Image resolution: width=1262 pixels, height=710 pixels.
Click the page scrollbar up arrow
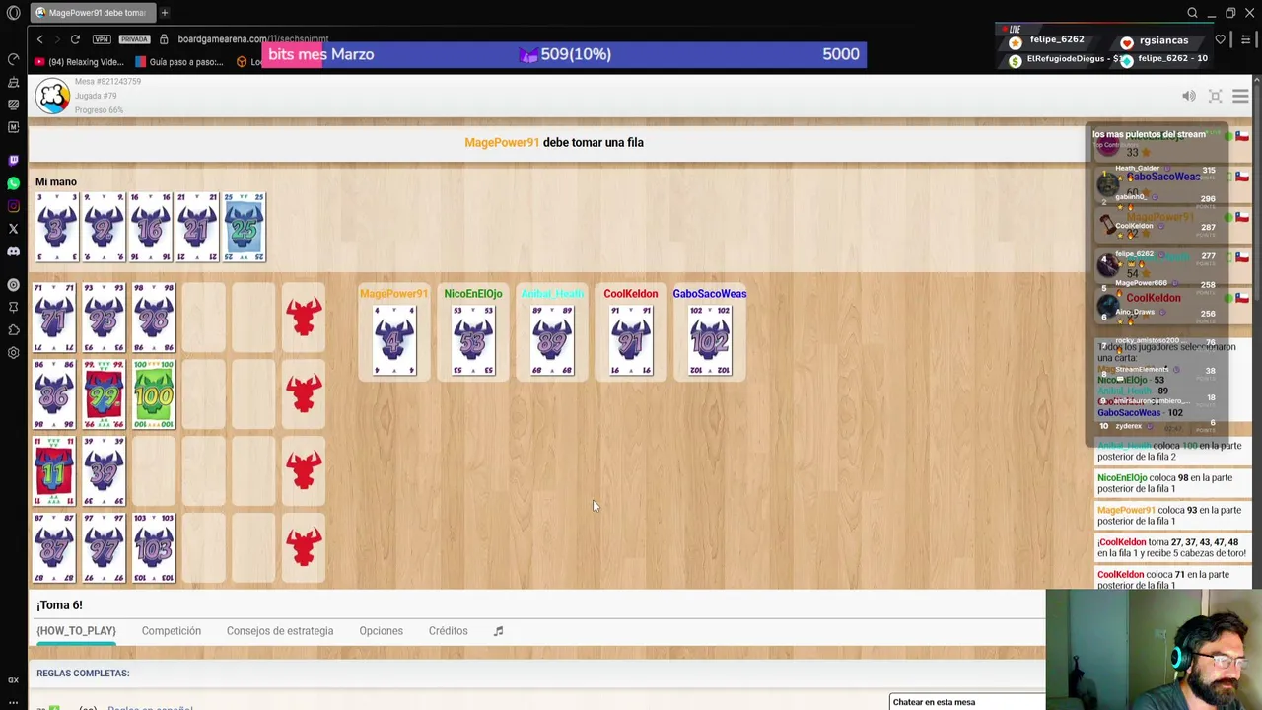click(x=1257, y=81)
